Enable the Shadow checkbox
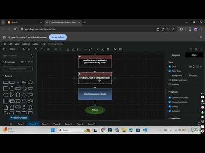This screenshot has width=205, height=153. tap(170, 84)
